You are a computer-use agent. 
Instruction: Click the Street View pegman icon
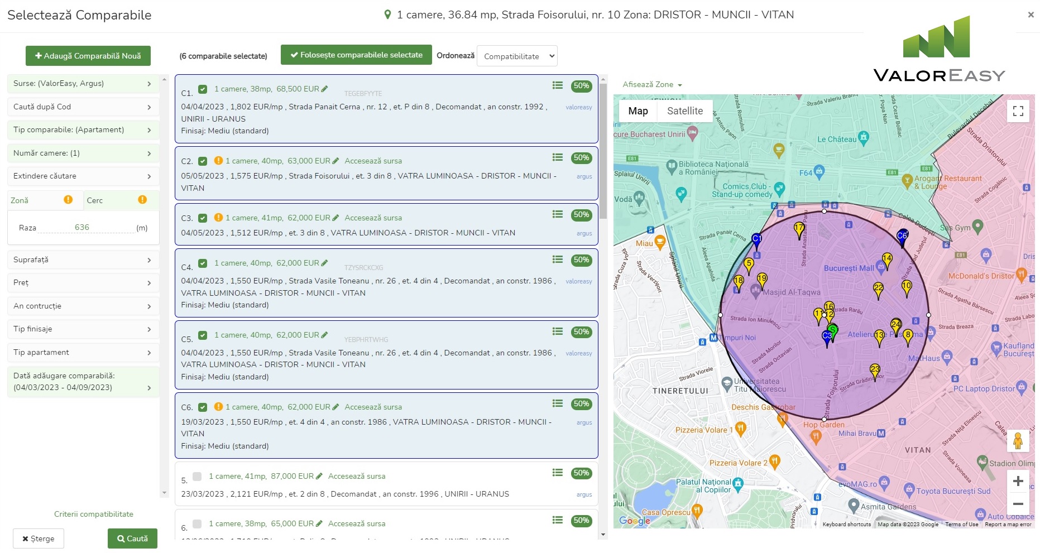pos(1018,441)
